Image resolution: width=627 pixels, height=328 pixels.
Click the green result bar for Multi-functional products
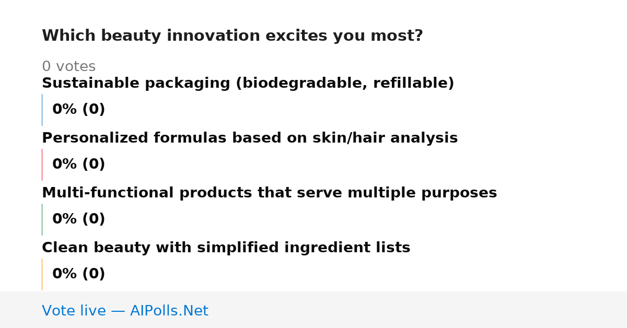click(42, 219)
